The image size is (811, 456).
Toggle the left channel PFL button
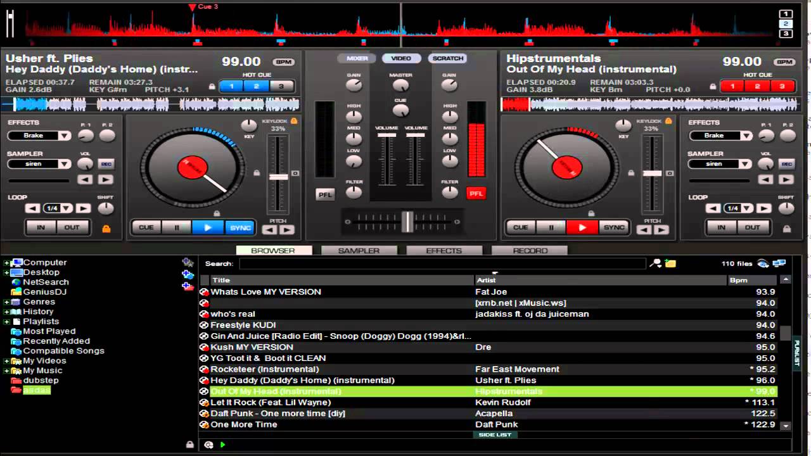(325, 194)
